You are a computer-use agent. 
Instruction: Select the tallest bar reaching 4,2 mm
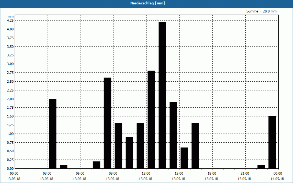162,95
